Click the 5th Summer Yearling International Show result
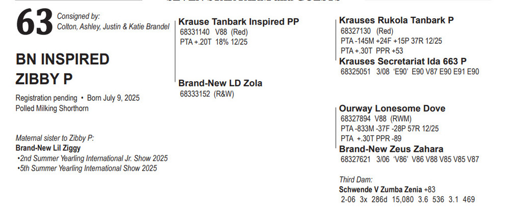This screenshot has height=218, width=510. [87, 168]
